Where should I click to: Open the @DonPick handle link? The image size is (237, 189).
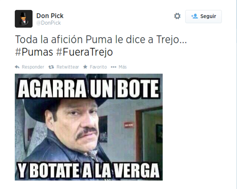pyautogui.click(x=49, y=23)
